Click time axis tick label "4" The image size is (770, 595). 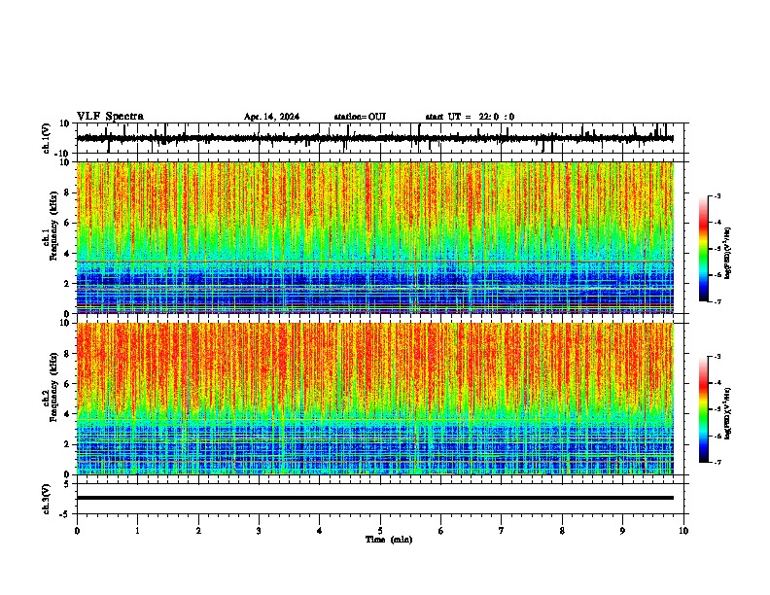coord(320,531)
